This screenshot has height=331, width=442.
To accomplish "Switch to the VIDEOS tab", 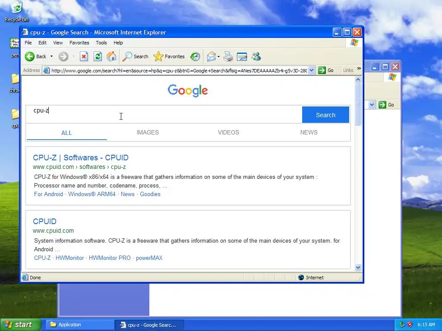I will [x=228, y=132].
